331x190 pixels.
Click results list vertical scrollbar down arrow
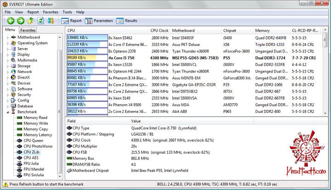click(x=325, y=113)
